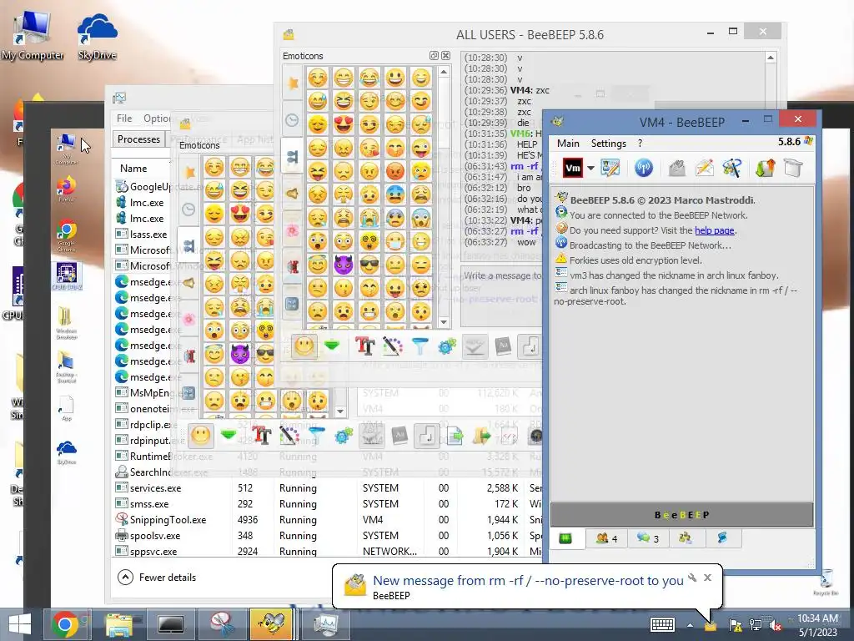Select the Processes tab in Task Manager
The width and height of the screenshot is (854, 641).
coord(138,139)
